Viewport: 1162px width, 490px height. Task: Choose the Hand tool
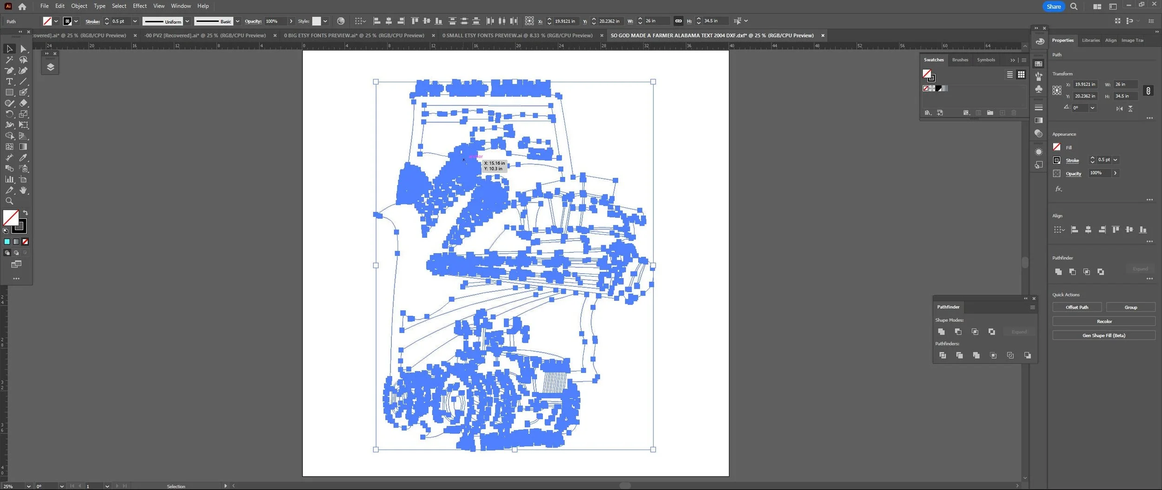pyautogui.click(x=23, y=190)
